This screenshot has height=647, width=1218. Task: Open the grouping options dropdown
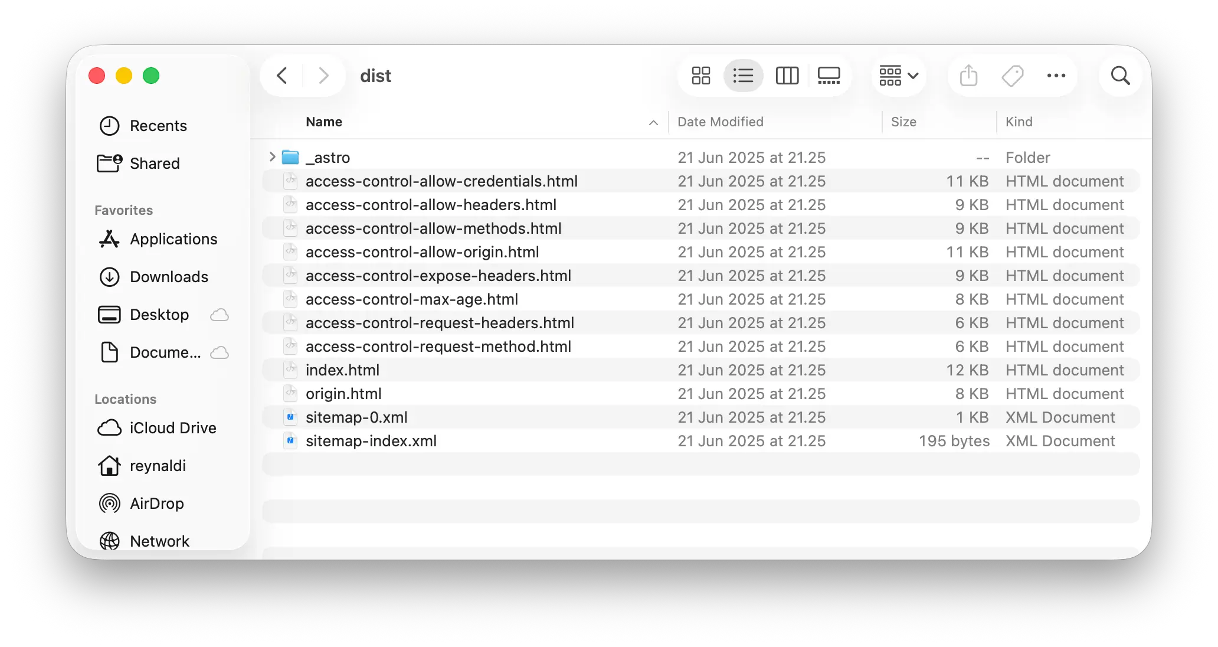tap(898, 76)
